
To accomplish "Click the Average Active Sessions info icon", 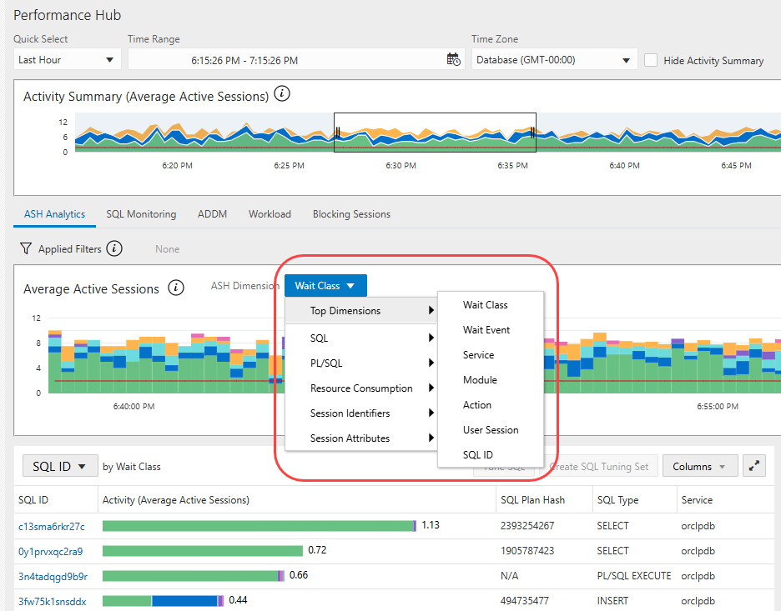I will click(176, 288).
